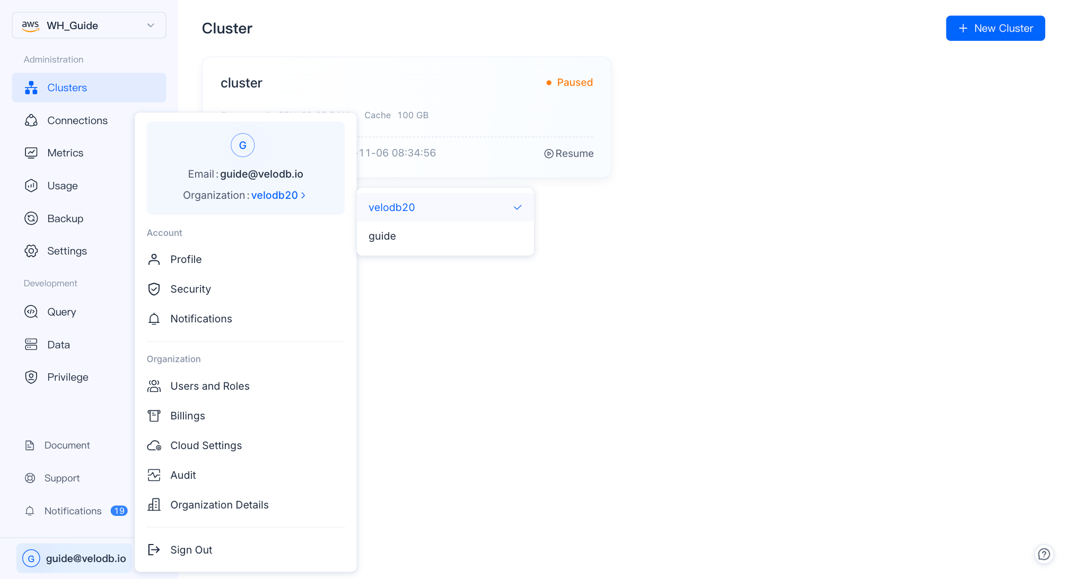
Task: Click the Backup icon in sidebar
Action: point(31,218)
